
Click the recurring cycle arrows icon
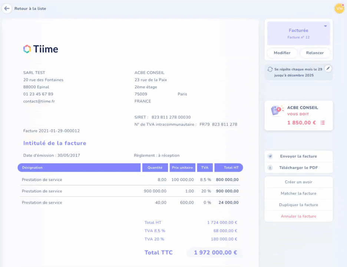270,69
